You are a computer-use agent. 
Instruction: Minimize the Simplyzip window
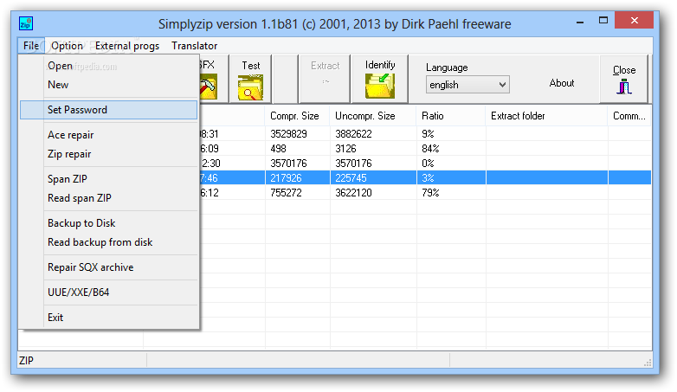[x=580, y=21]
